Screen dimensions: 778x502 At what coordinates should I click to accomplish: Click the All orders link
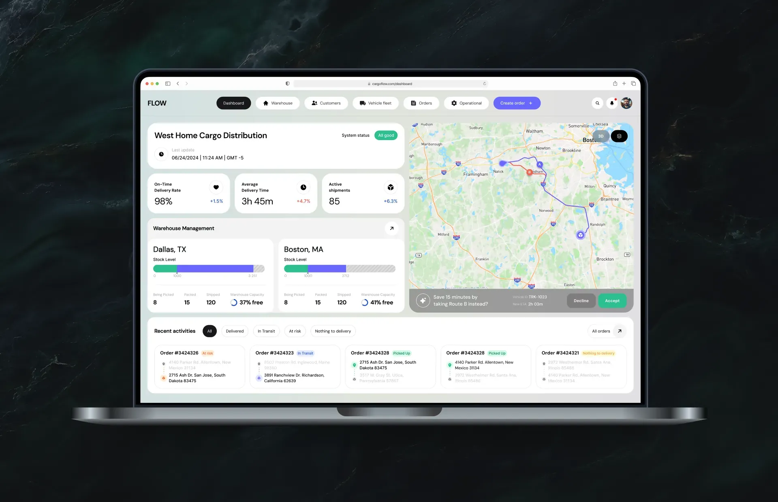point(601,331)
